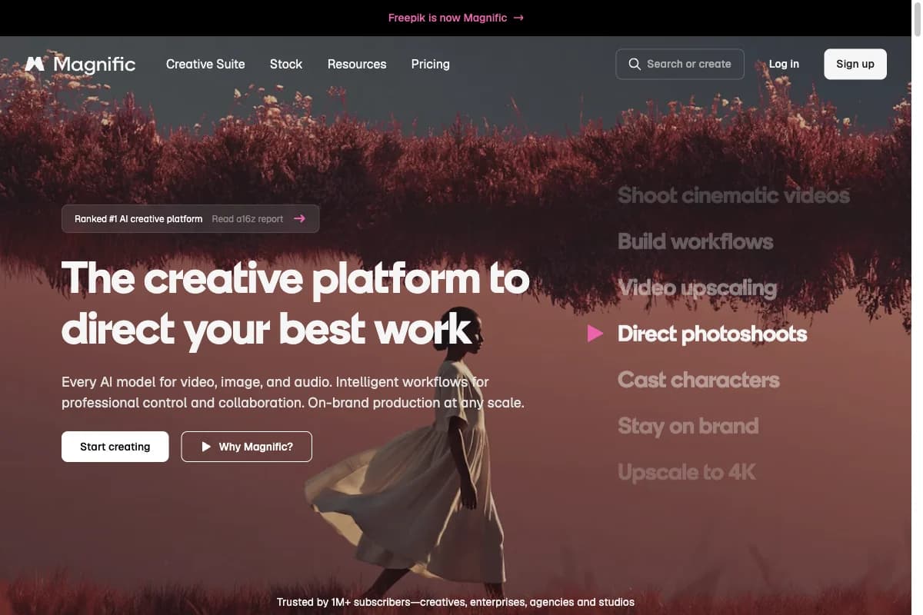Select the Video upscaling option

pos(697,288)
